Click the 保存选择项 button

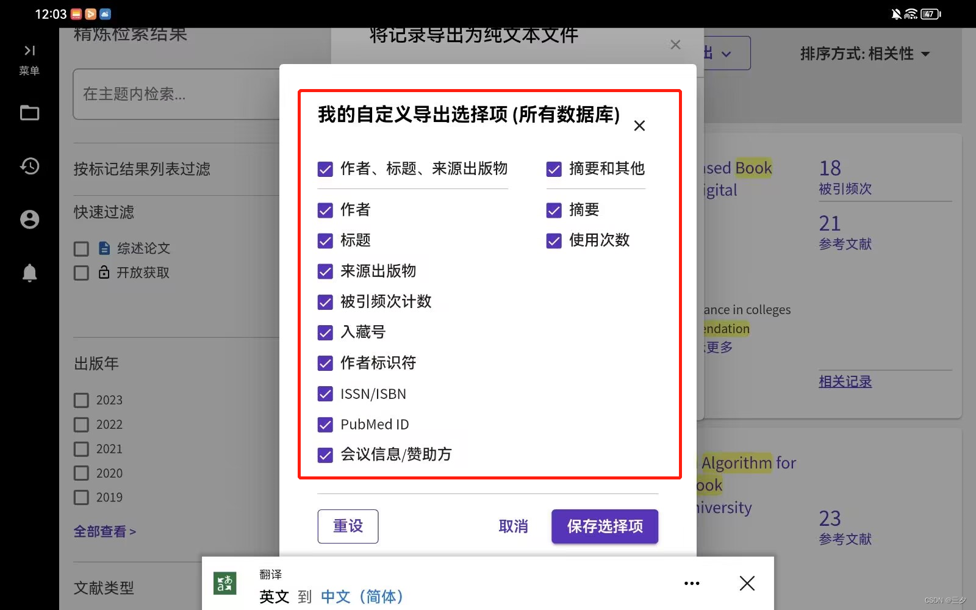[x=605, y=526]
